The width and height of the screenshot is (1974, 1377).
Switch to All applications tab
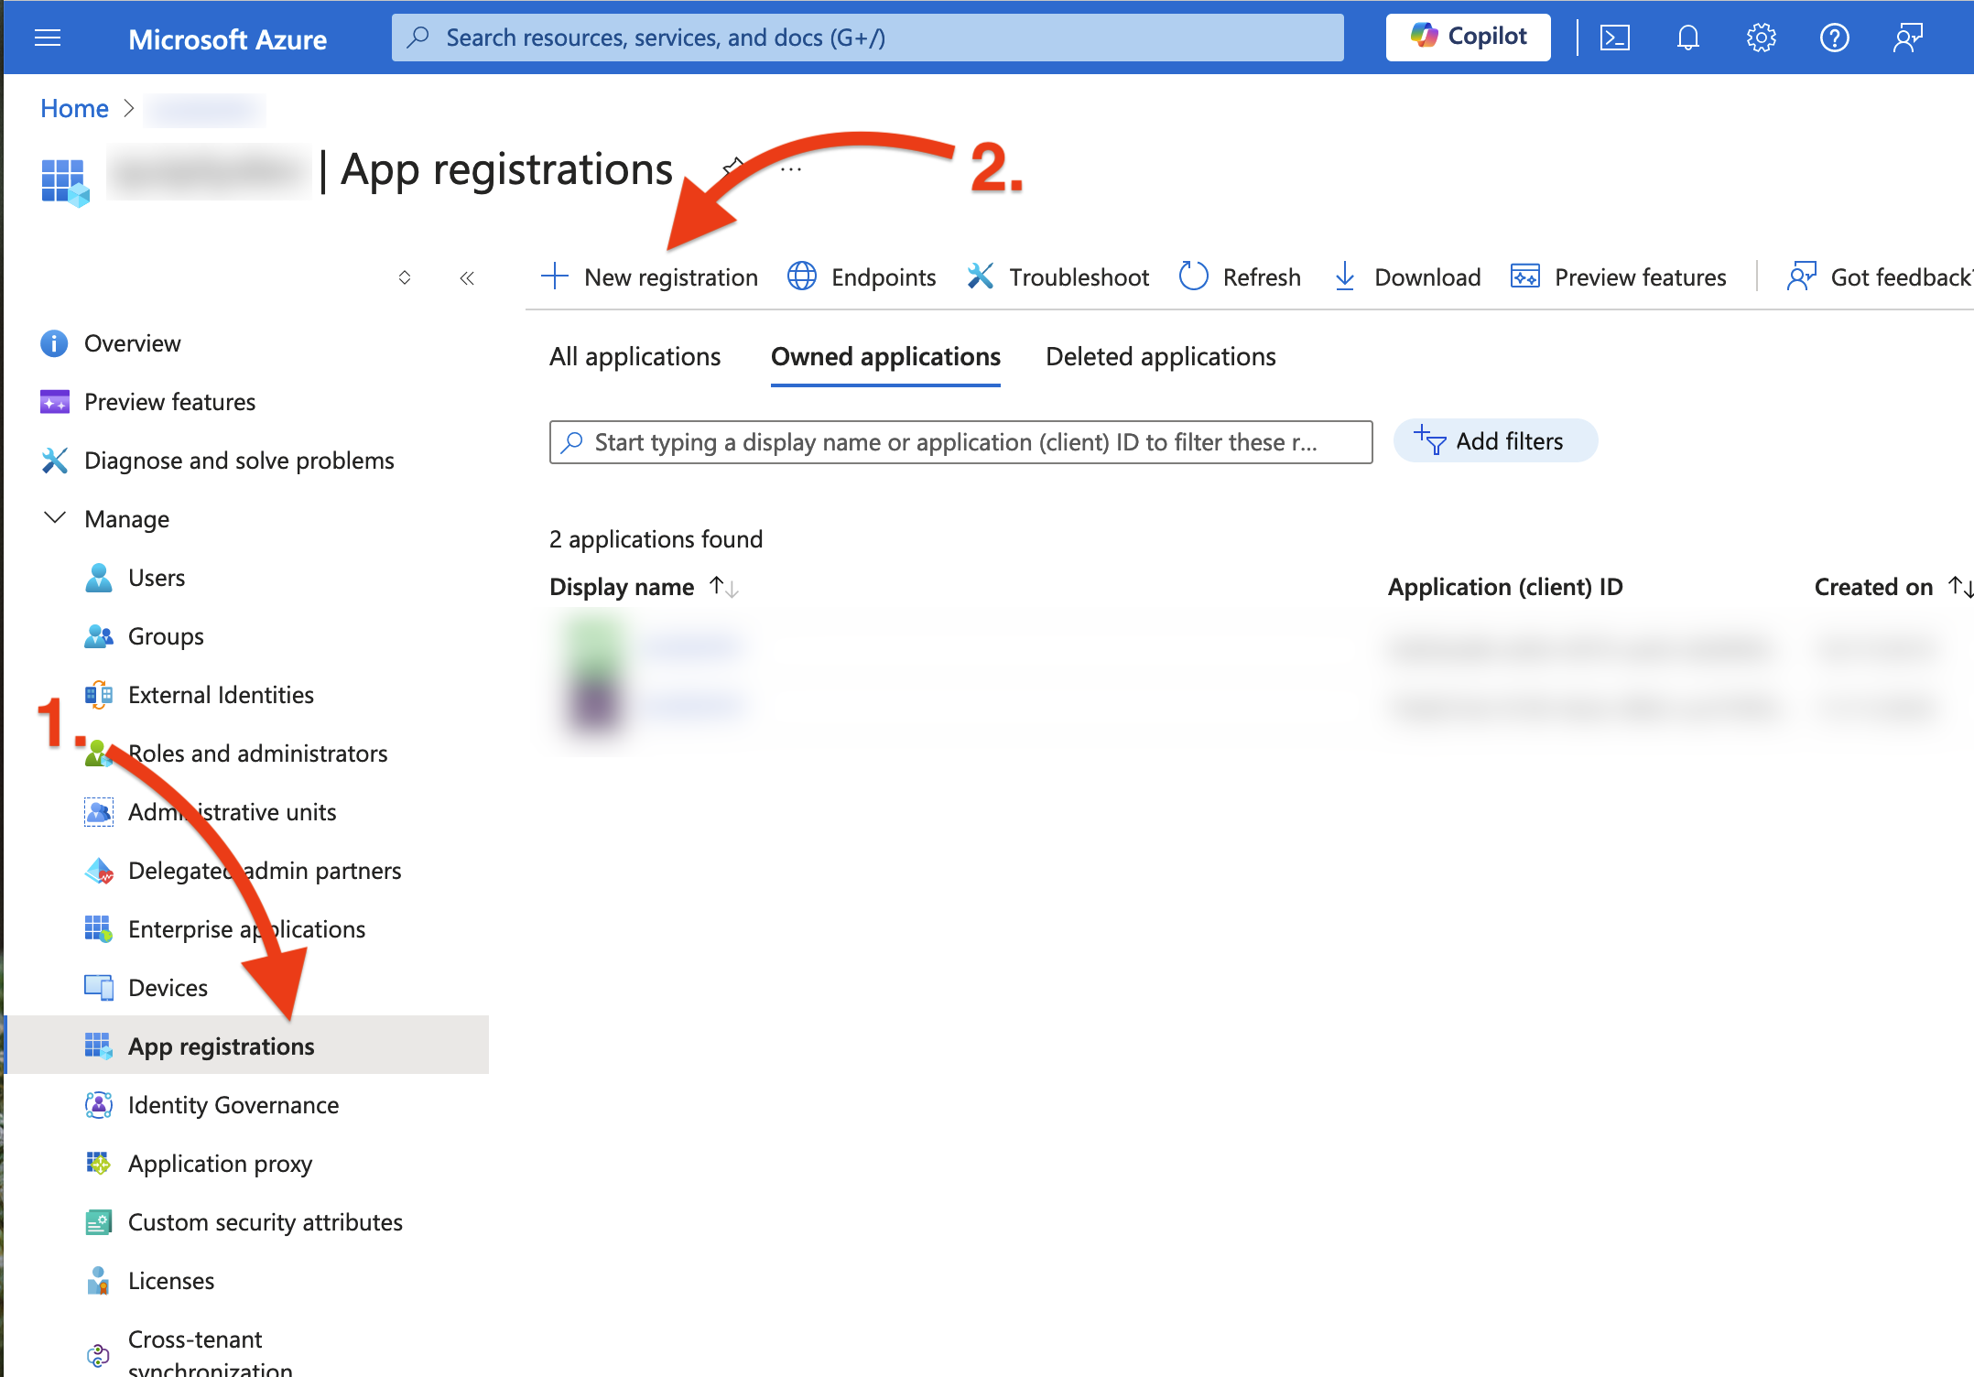point(634,356)
